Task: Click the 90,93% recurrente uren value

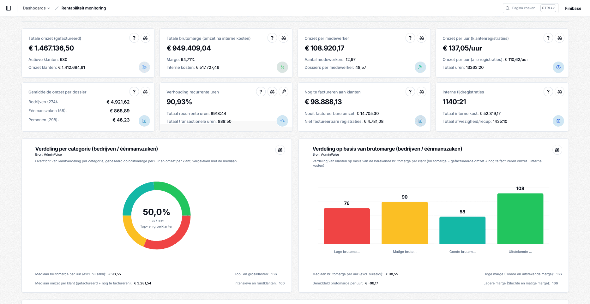Action: (179, 102)
